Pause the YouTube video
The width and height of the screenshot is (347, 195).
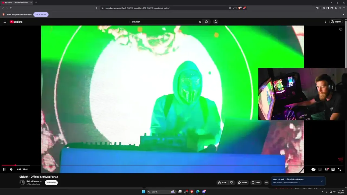tap(4, 169)
